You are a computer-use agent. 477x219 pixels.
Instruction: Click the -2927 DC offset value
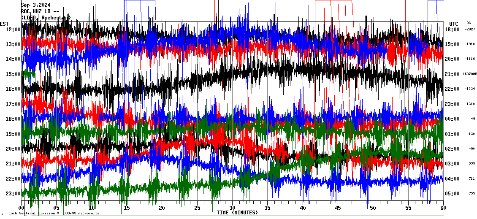(470, 29)
